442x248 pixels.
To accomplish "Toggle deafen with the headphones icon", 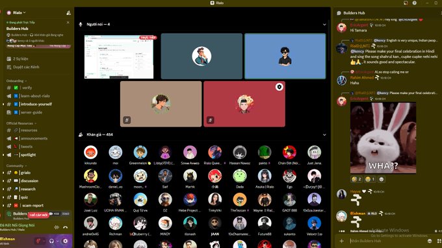I will tap(51, 241).
